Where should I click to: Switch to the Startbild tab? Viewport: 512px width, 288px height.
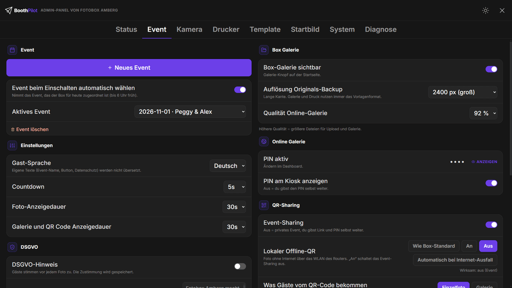pyautogui.click(x=305, y=29)
